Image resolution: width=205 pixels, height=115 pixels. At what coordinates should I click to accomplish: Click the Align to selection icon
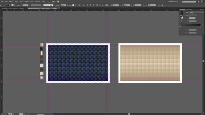point(83,5)
